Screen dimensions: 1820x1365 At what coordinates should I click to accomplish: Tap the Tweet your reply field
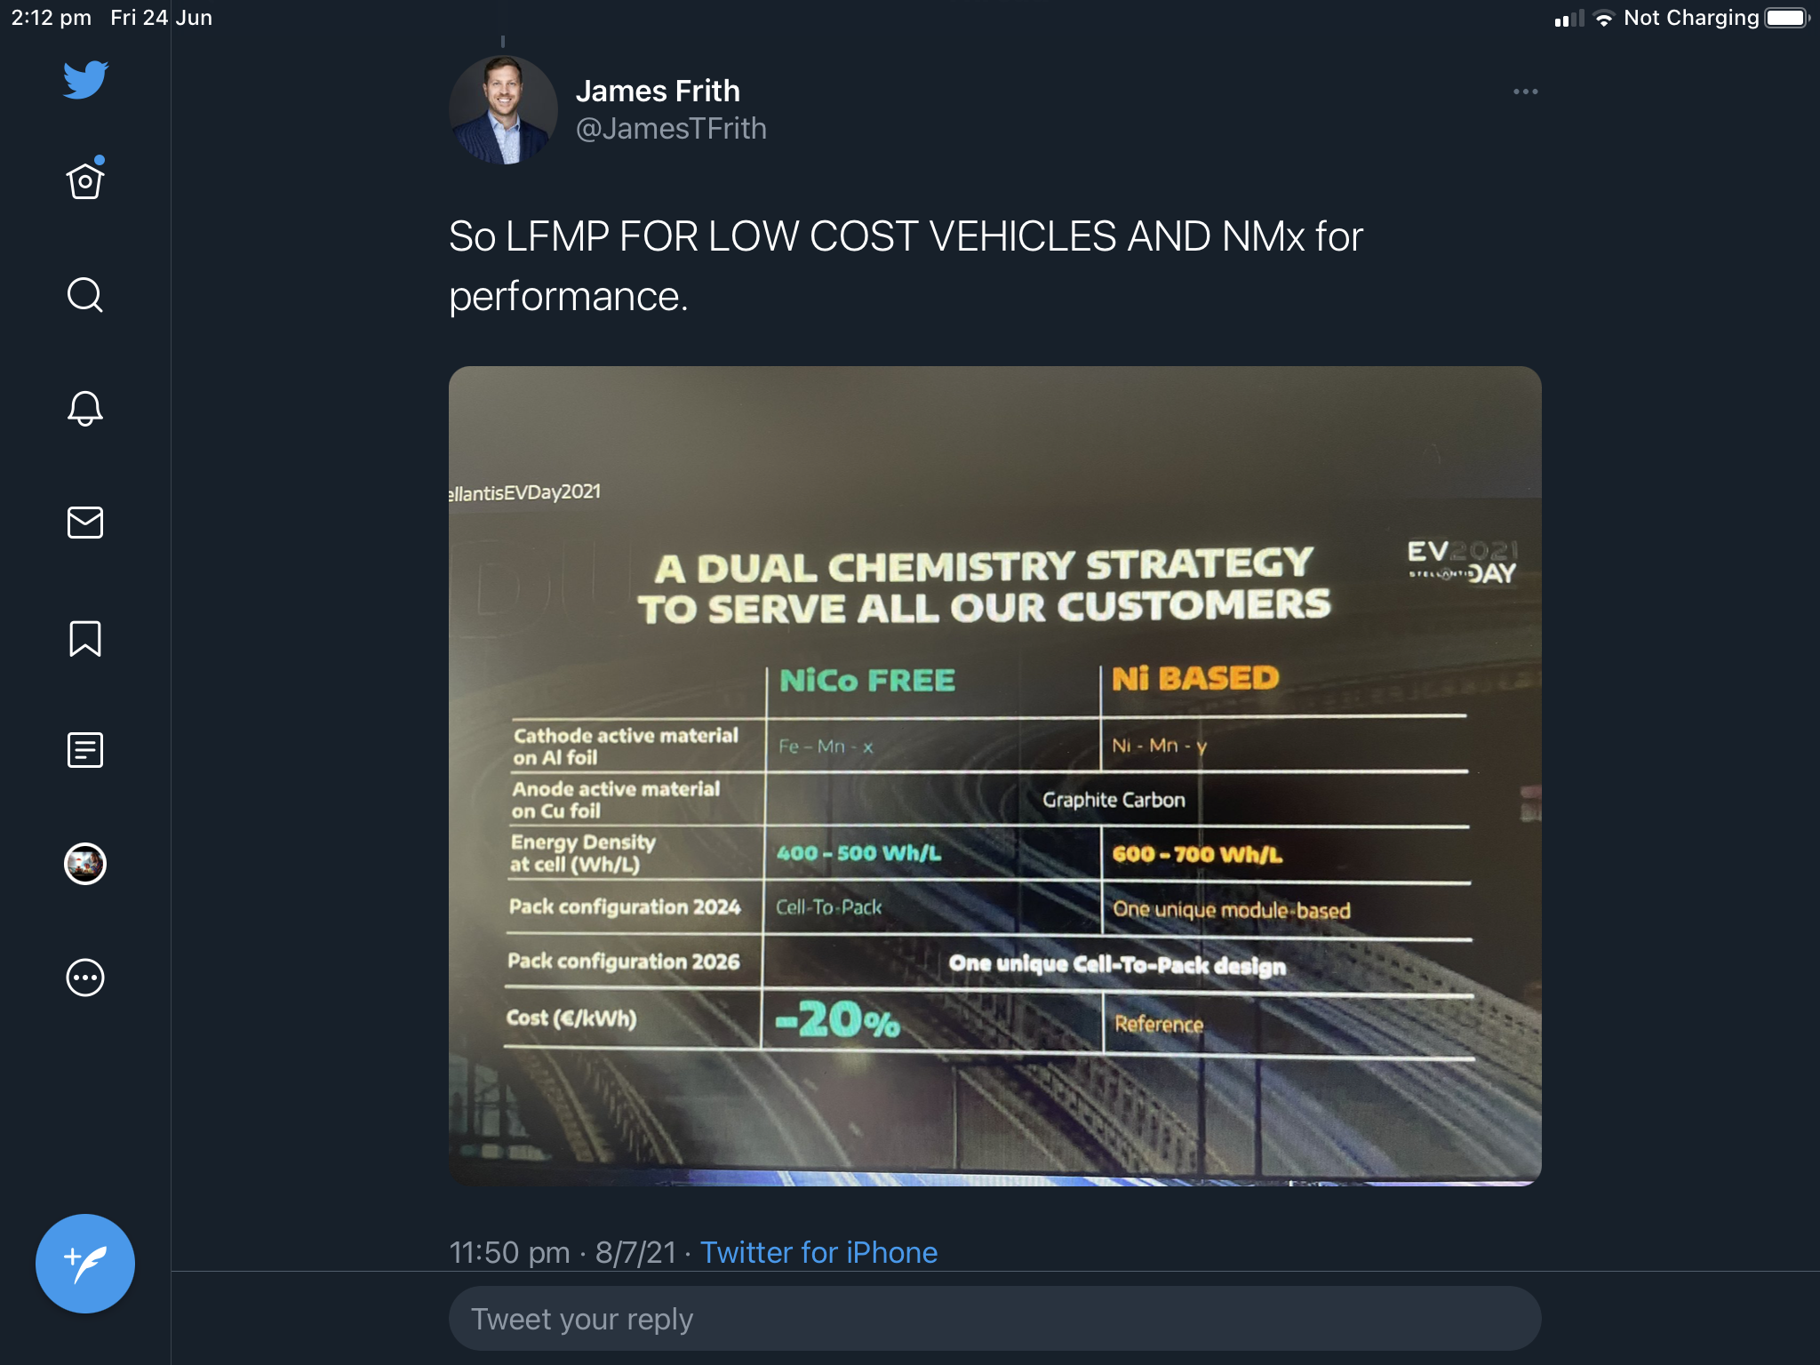(994, 1319)
